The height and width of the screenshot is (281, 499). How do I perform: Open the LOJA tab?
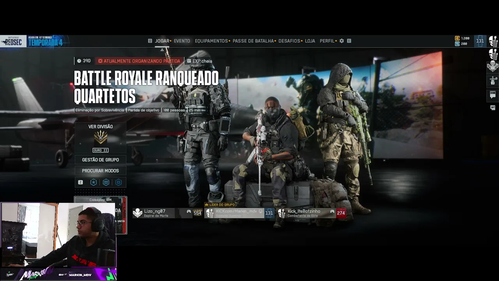[x=310, y=41]
